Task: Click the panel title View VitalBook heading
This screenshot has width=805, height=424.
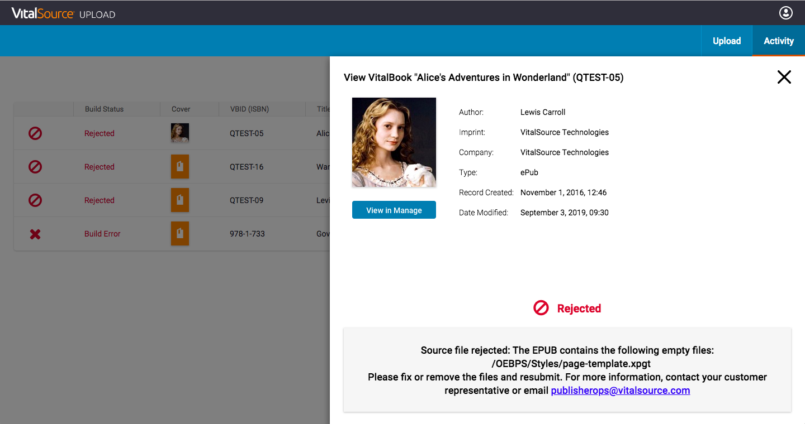Action: click(x=484, y=78)
